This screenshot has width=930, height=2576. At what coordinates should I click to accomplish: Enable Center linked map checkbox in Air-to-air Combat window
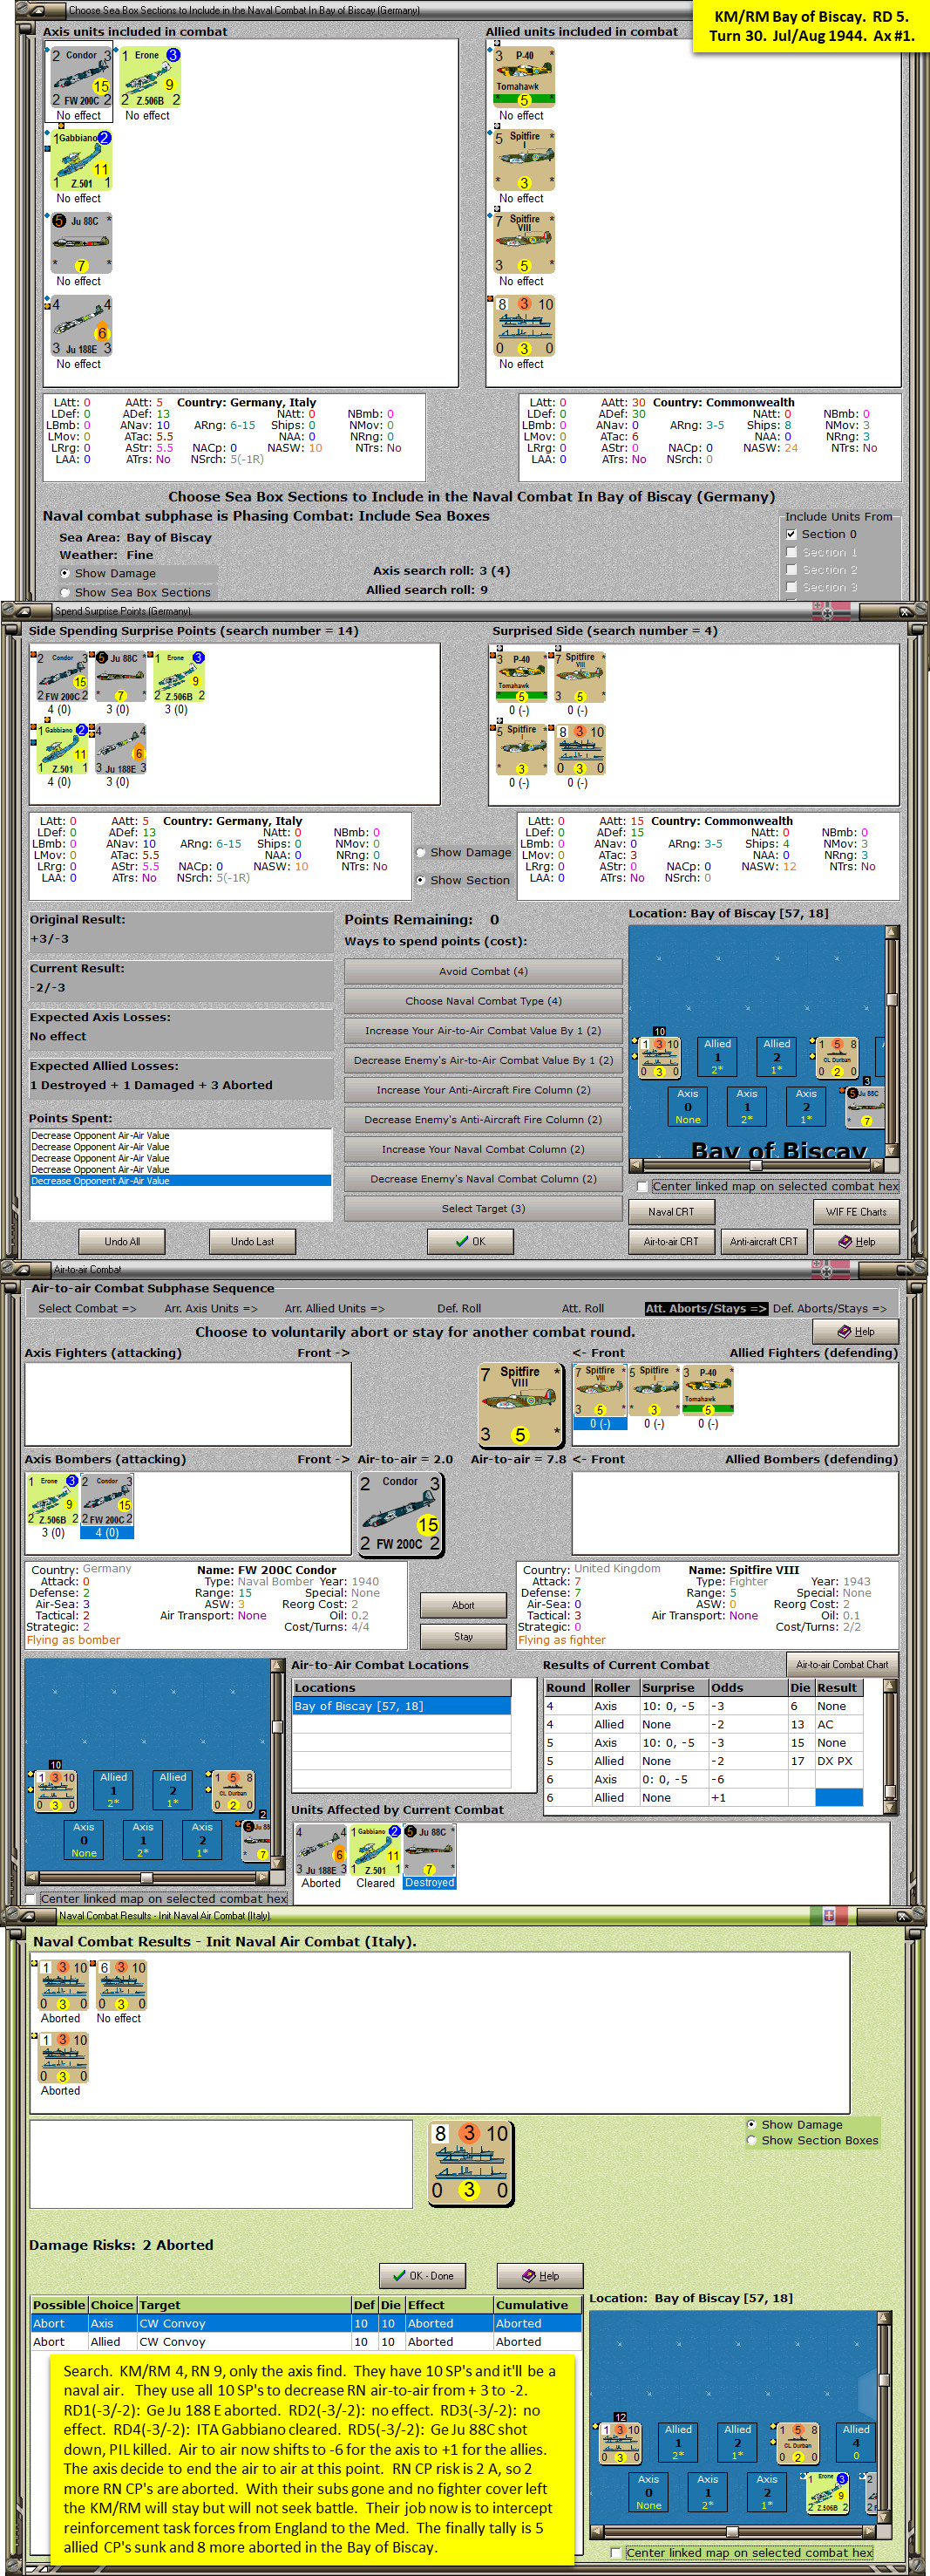click(31, 1898)
